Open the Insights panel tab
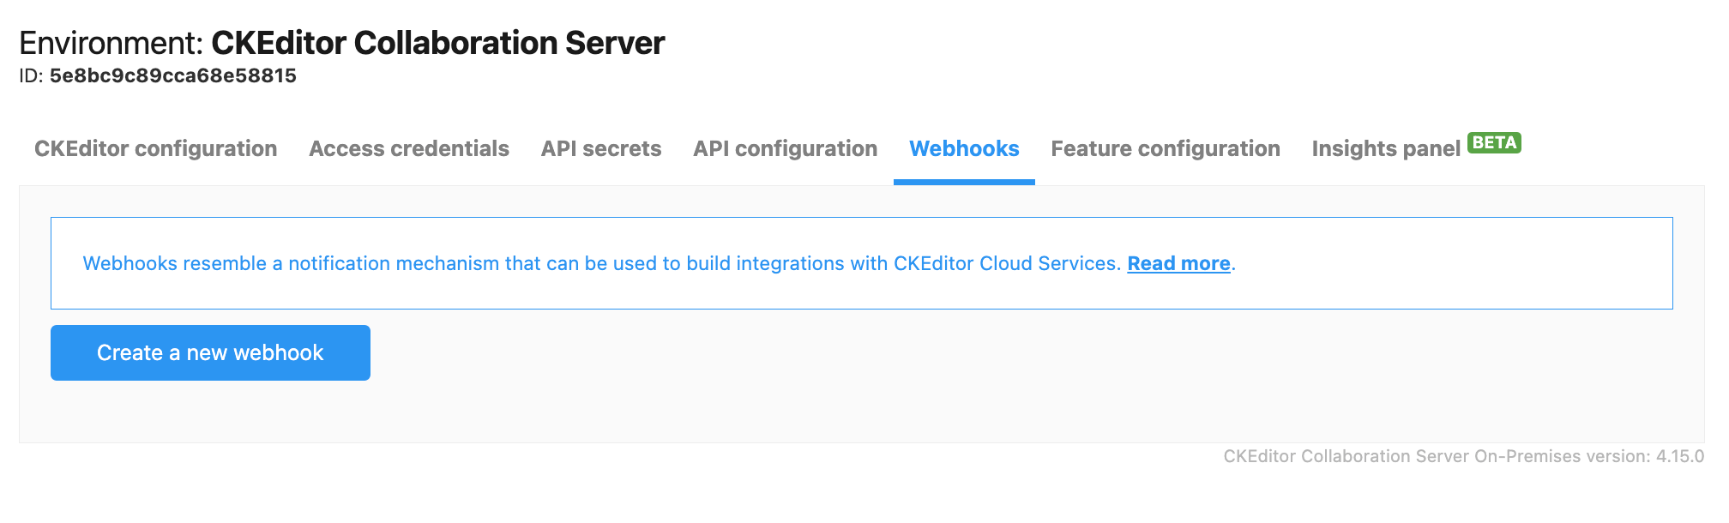Image resolution: width=1729 pixels, height=523 pixels. coord(1386,149)
